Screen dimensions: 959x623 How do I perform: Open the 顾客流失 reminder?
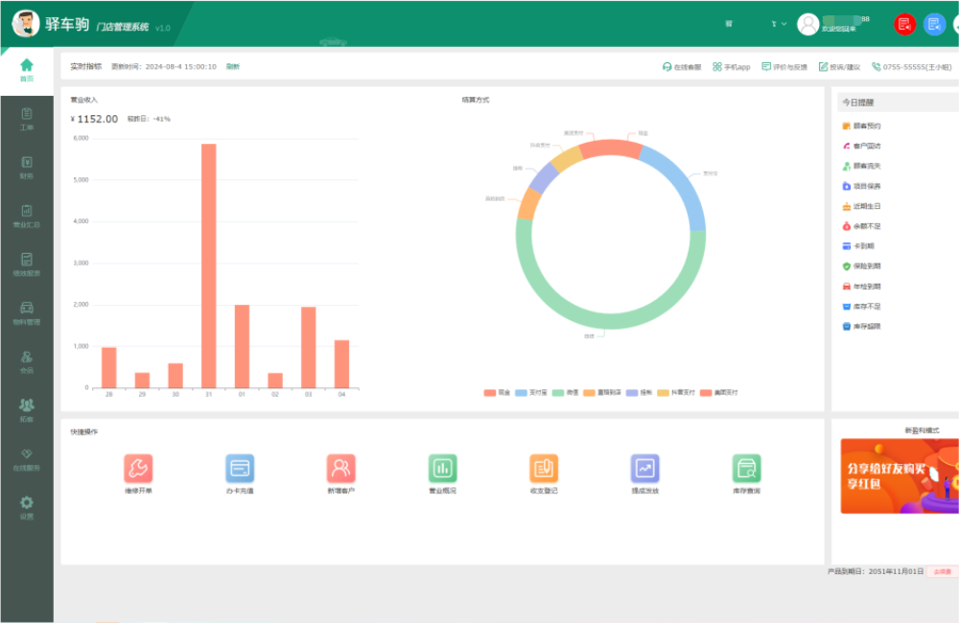tap(861, 167)
